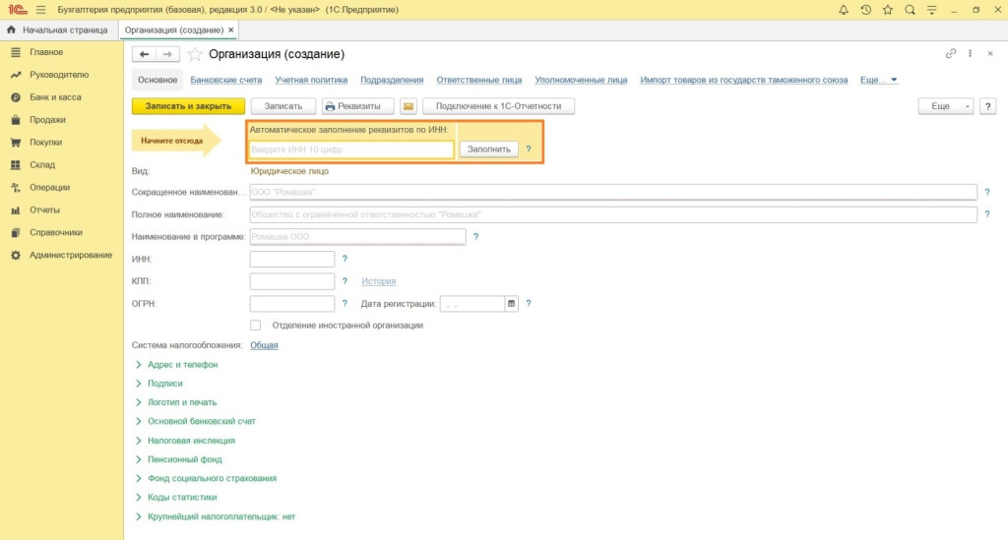Click the Записать и закрыть button
Screen dimensions: 1008x540
188,106
